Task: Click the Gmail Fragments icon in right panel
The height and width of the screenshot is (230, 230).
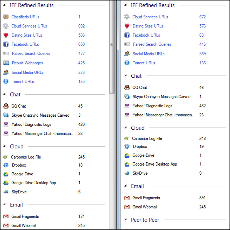Action: pos(127,198)
